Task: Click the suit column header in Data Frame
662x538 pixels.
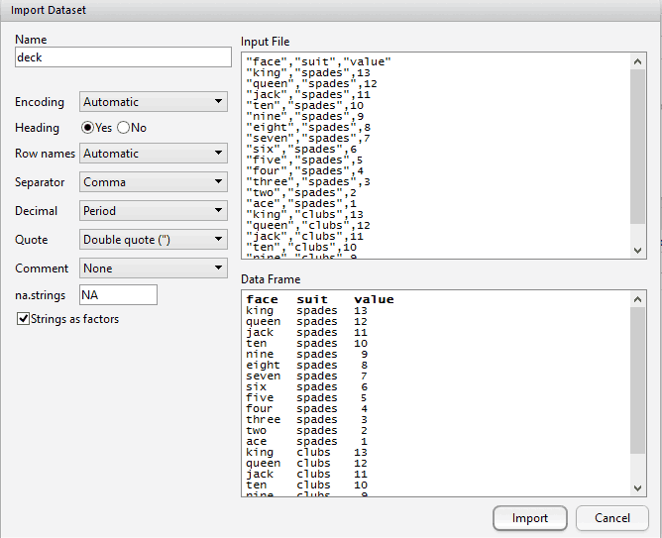Action: (x=312, y=299)
